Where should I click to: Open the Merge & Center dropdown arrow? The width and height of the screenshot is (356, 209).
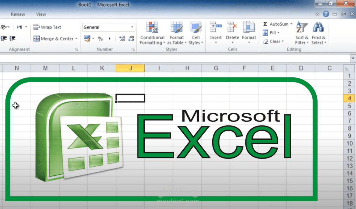point(76,39)
